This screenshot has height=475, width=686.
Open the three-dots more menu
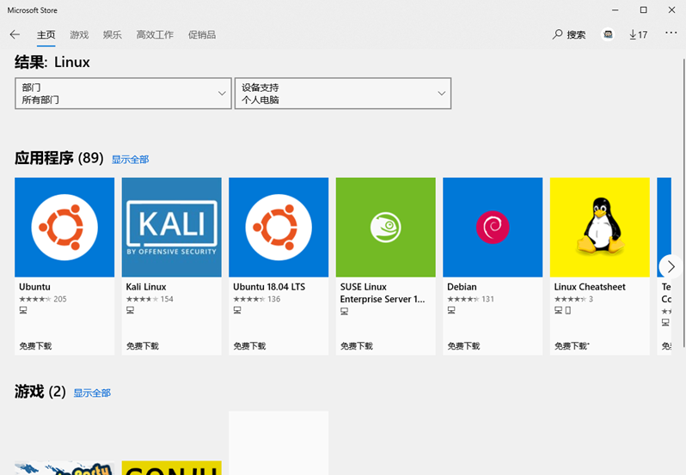(x=671, y=33)
